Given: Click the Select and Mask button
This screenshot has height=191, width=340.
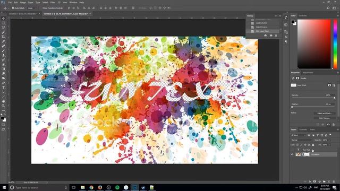Looking at the screenshot, I should [325, 113].
